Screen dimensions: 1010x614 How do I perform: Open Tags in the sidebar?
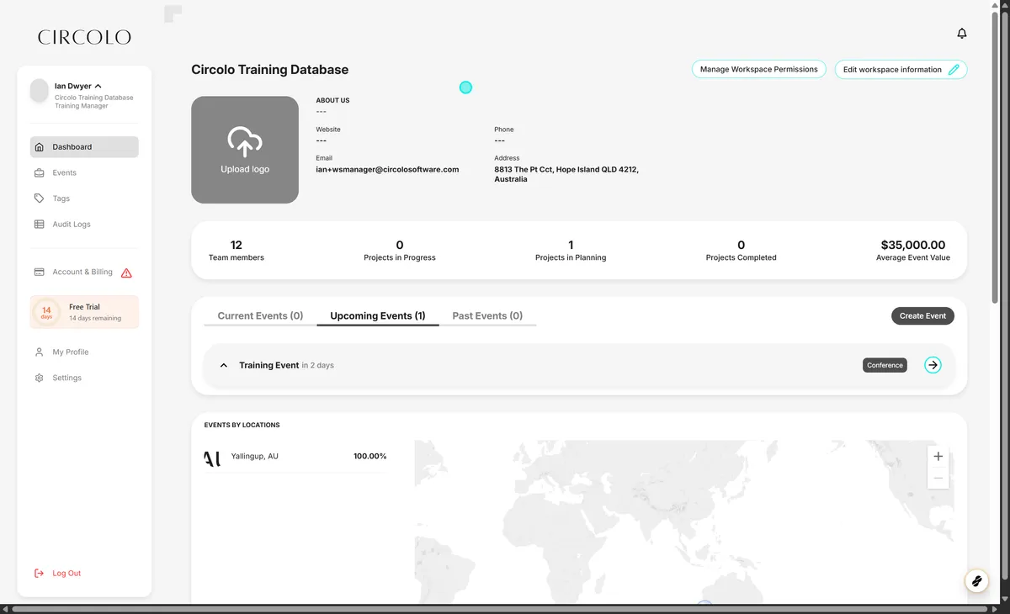[x=84, y=198]
